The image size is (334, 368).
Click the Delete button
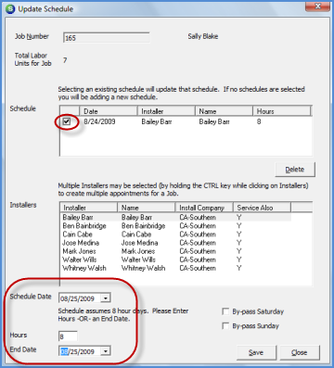pos(295,170)
